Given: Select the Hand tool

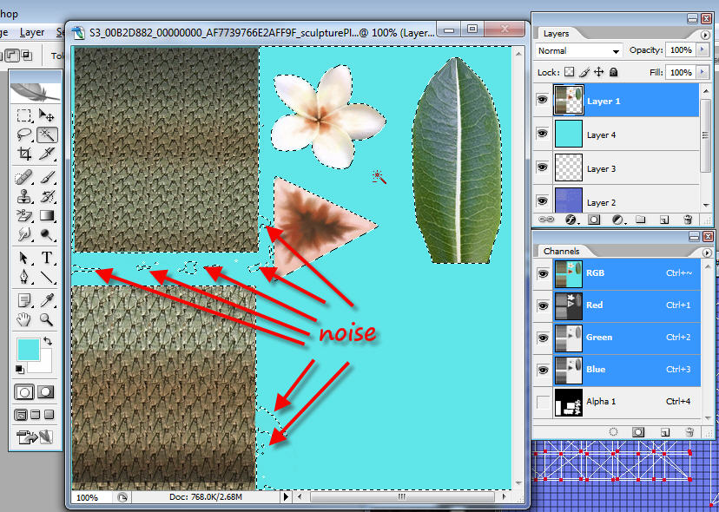Looking at the screenshot, I should pos(24,319).
